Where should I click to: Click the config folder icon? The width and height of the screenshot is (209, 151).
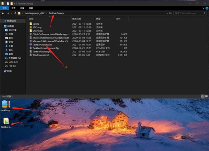pyautogui.click(x=30, y=24)
